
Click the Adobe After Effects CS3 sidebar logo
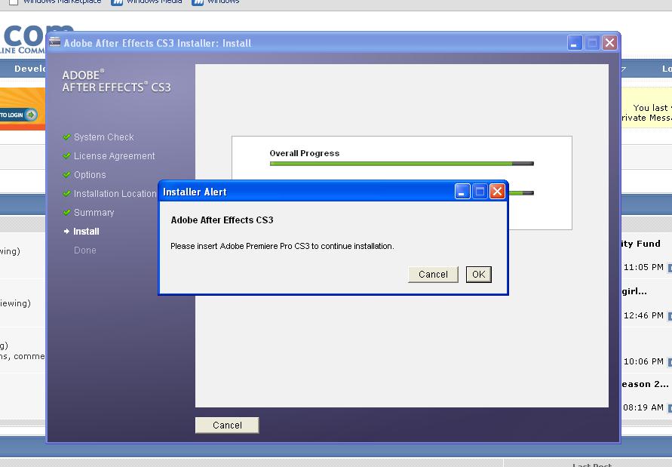point(116,81)
